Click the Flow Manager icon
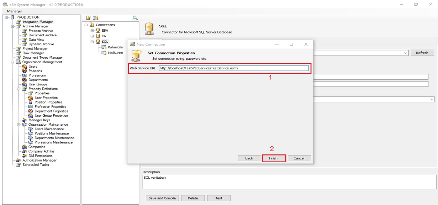The width and height of the screenshot is (438, 205). pyautogui.click(x=19, y=53)
